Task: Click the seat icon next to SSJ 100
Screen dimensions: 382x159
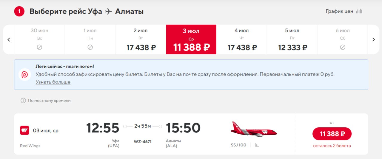Action: [257, 145]
